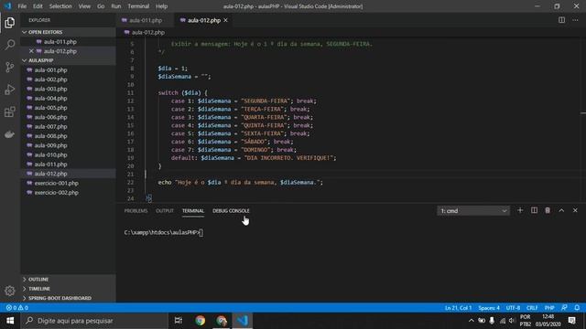Click errors and warnings count in status bar
The width and height of the screenshot is (586, 329).
[x=17, y=308]
